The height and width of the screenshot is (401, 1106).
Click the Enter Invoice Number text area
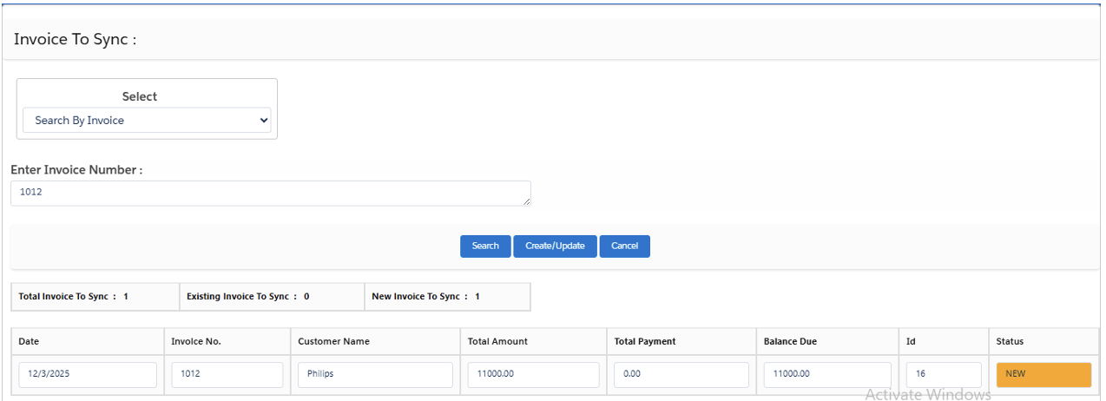click(x=270, y=193)
